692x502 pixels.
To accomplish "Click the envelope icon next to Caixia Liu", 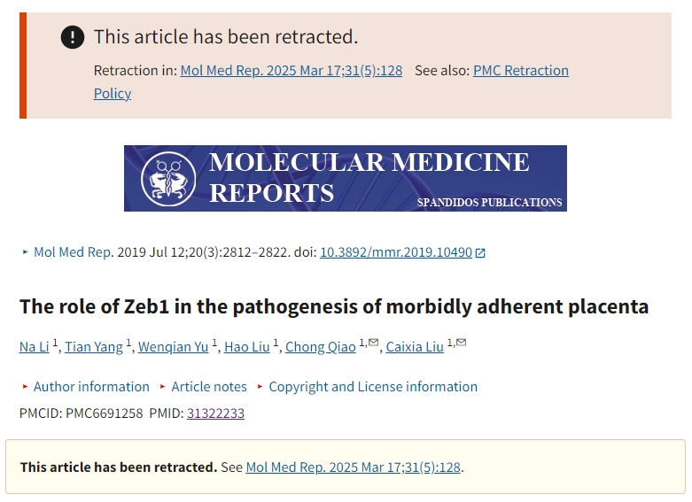I will [462, 342].
